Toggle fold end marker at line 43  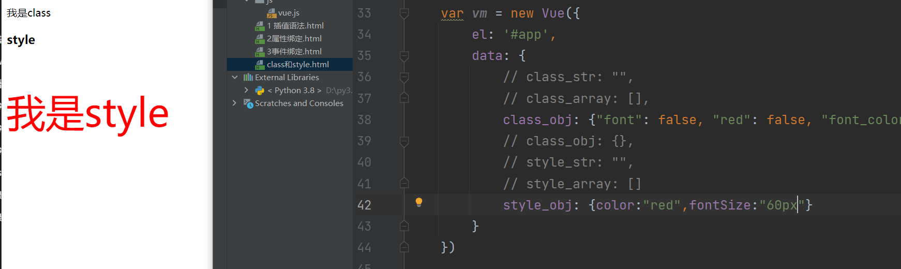pos(404,226)
